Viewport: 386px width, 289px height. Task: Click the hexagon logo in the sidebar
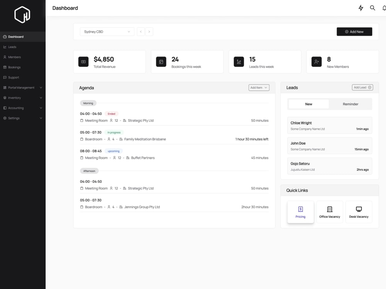[x=22, y=15]
